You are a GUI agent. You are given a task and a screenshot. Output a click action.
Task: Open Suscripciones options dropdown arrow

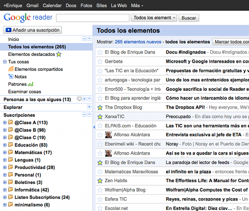pos(89,115)
